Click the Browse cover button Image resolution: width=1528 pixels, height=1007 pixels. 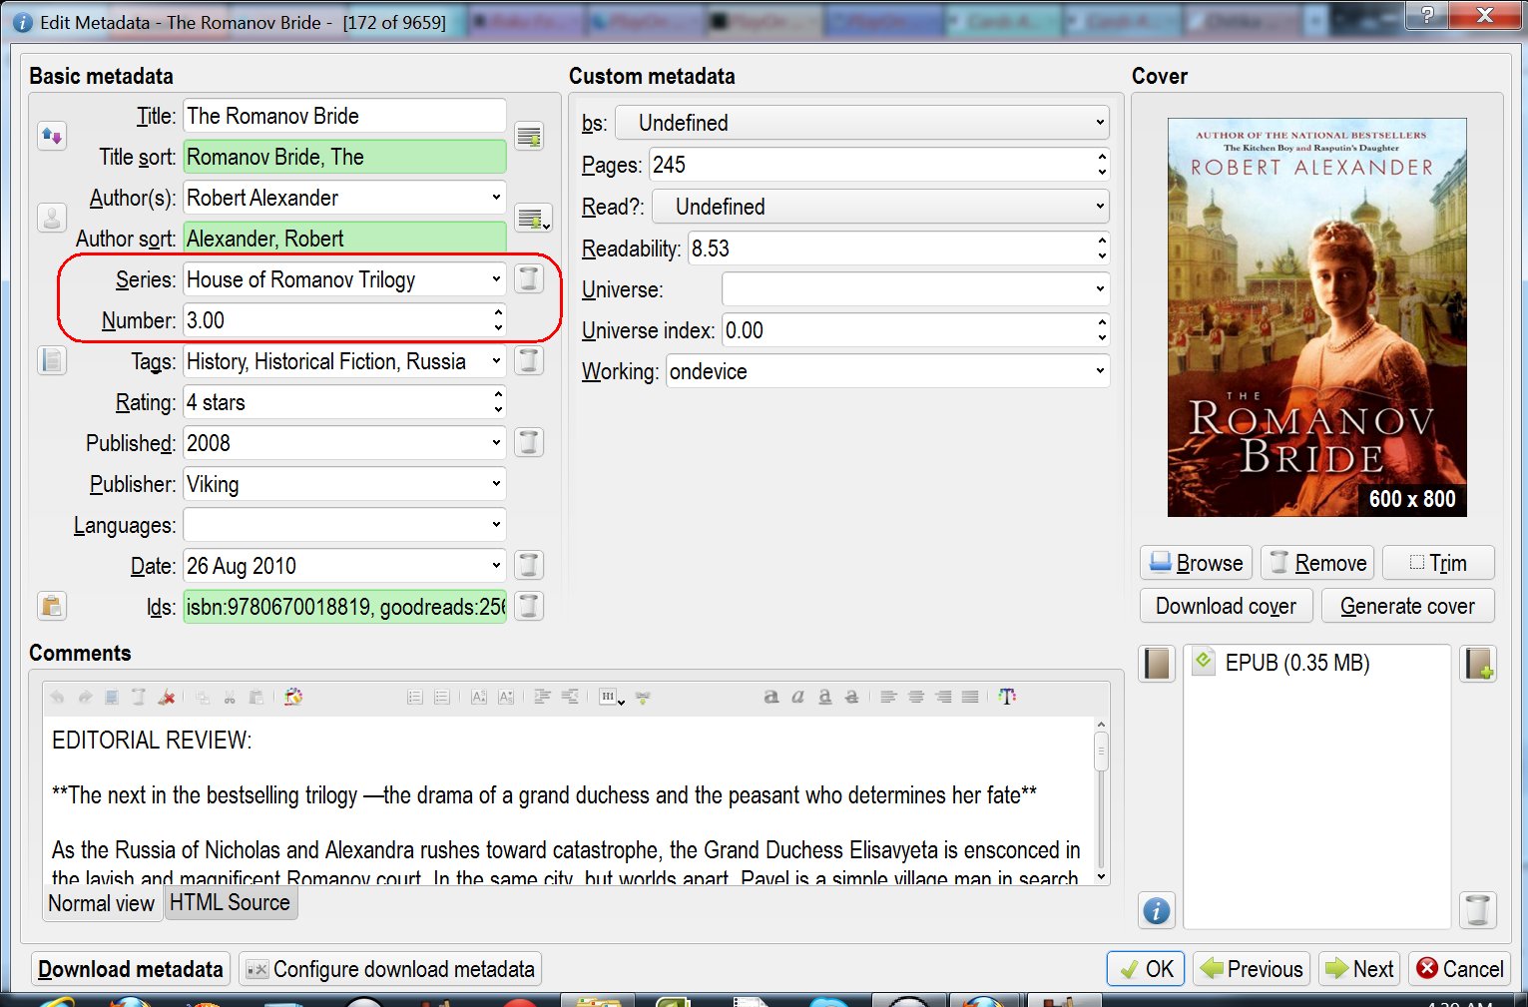[1196, 563]
